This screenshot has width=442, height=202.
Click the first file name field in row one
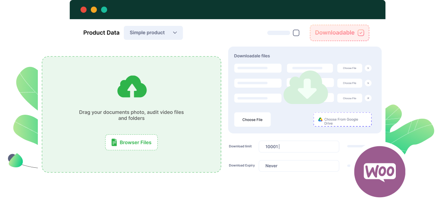click(258, 68)
